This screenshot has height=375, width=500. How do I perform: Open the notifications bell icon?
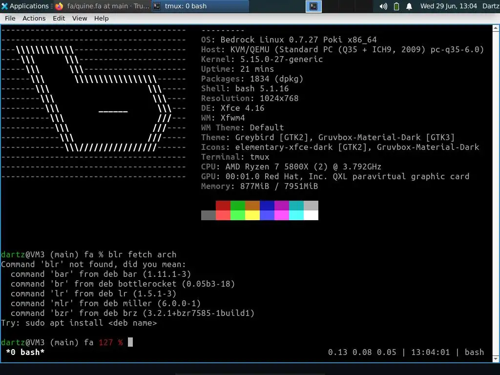tap(409, 6)
